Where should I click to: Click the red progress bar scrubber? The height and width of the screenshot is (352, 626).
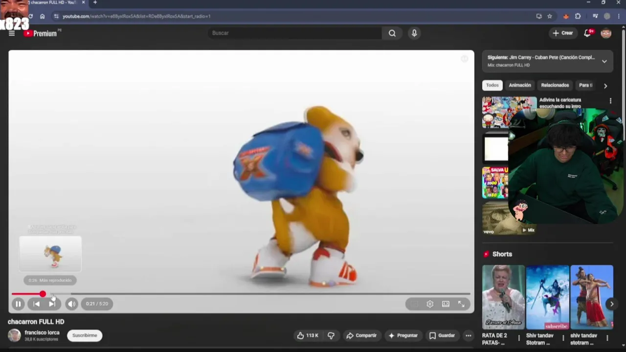(43, 294)
